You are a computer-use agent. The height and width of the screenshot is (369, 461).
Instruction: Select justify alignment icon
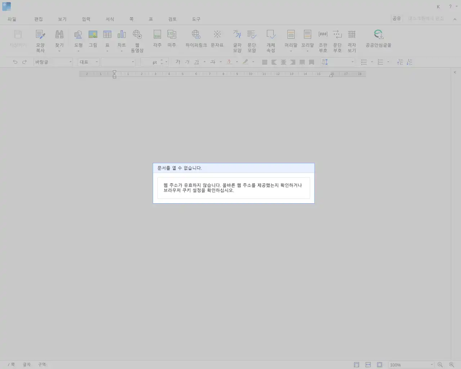tap(265, 62)
